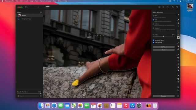
Task: Open Spotlight search in menu bar
Action: click(177, 1)
